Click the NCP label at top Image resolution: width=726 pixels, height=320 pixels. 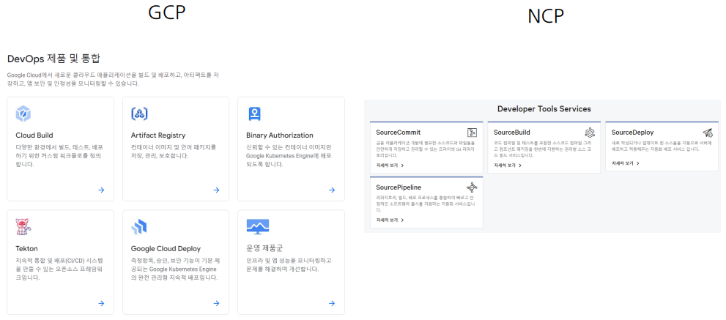(546, 16)
